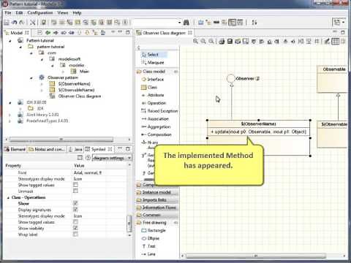This screenshot has width=351, height=263.
Task: Select the update operation in $(ObserverName) class
Action: pyautogui.click(x=259, y=131)
